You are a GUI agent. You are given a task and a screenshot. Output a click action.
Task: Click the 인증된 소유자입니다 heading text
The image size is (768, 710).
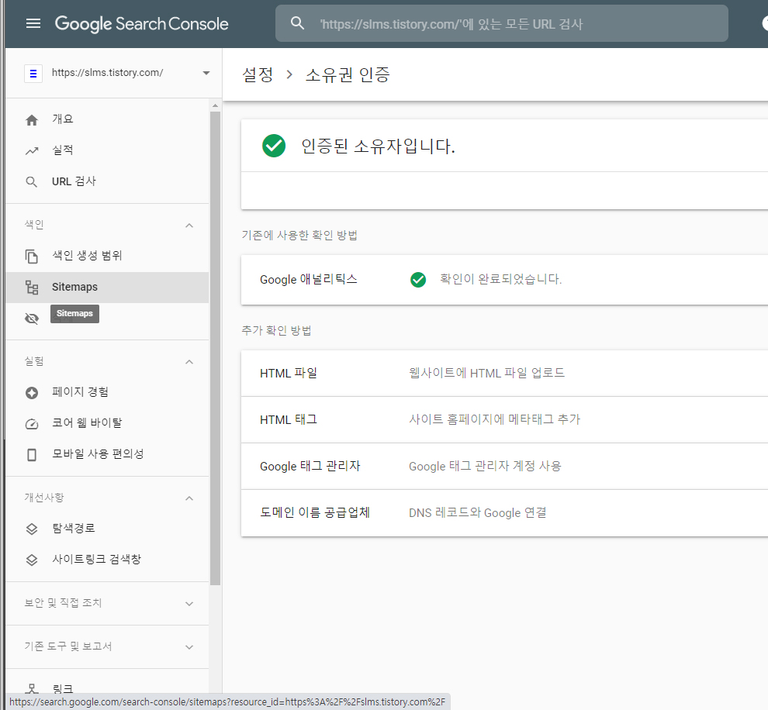click(x=378, y=146)
